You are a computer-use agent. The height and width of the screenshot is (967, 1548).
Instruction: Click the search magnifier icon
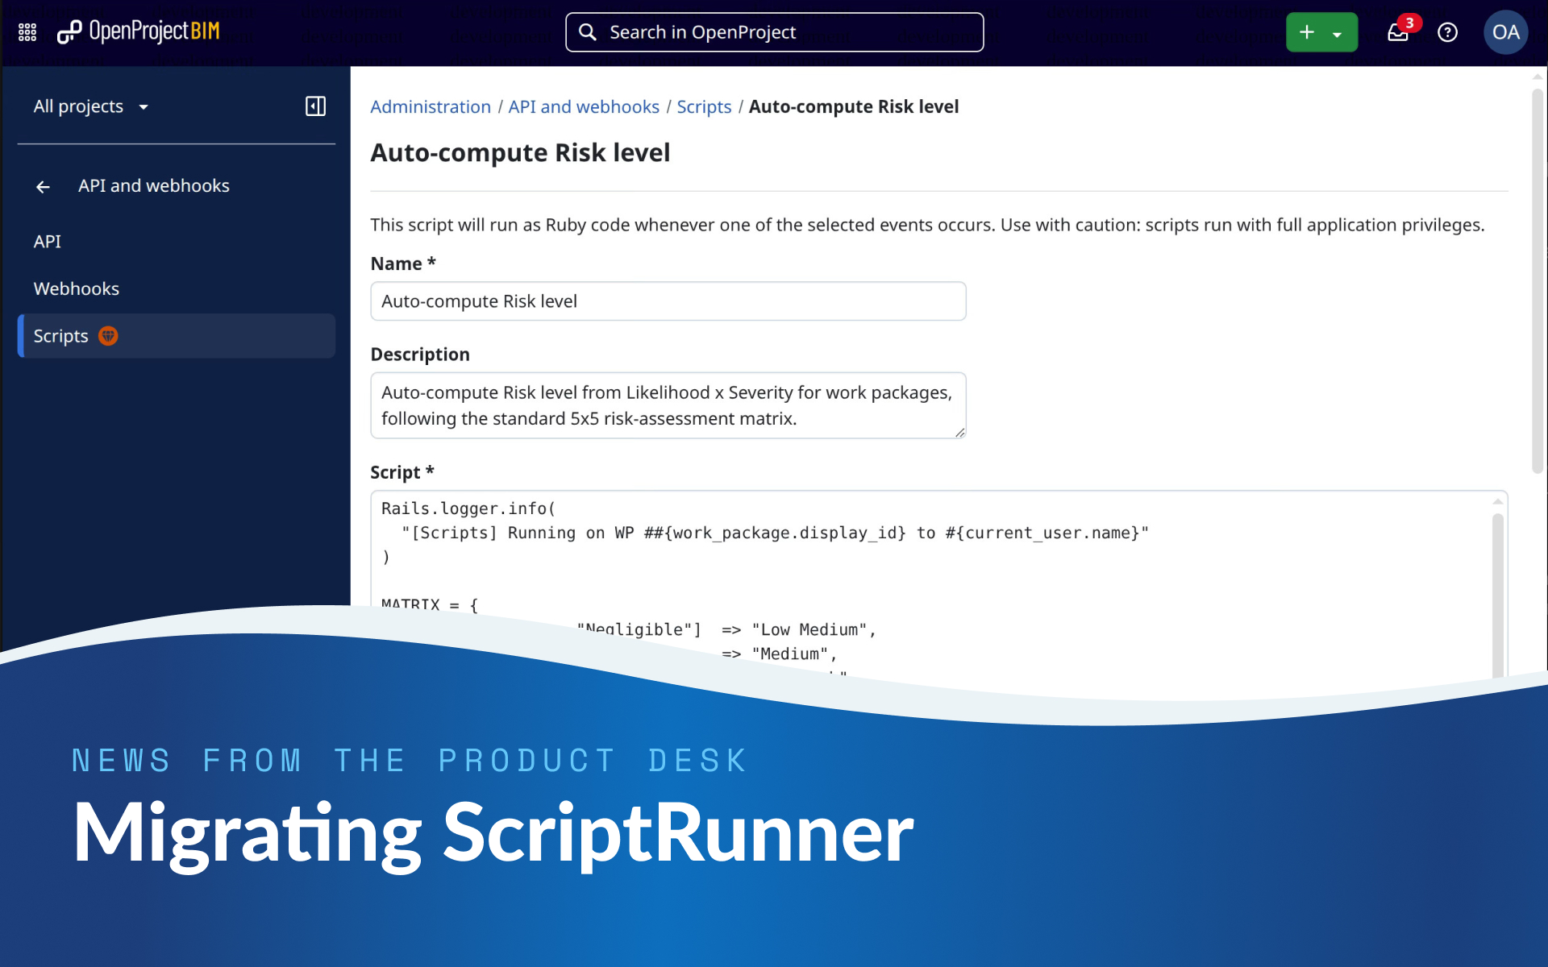(588, 32)
